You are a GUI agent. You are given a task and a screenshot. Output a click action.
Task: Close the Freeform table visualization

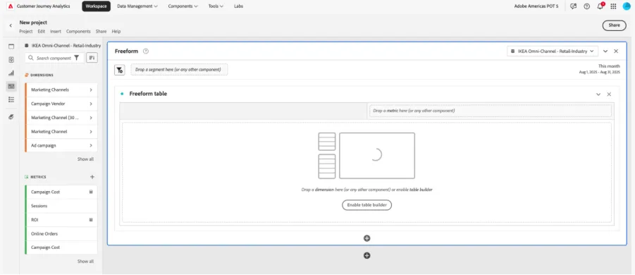point(609,94)
